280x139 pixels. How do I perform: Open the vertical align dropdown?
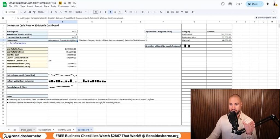click(150, 12)
